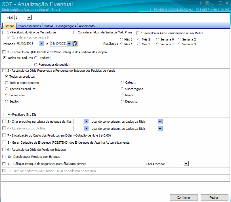Open the period start date dropdown

pos(41,44)
